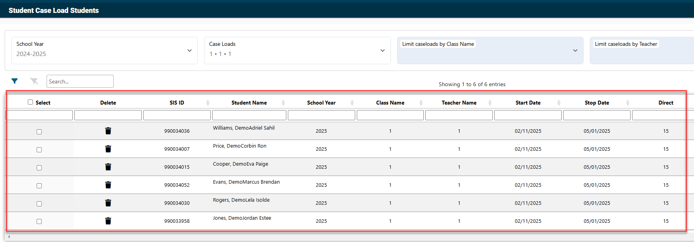Check the box for student 990034052

click(39, 186)
